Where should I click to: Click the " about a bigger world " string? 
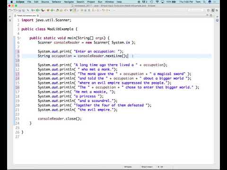[x=164, y=78]
